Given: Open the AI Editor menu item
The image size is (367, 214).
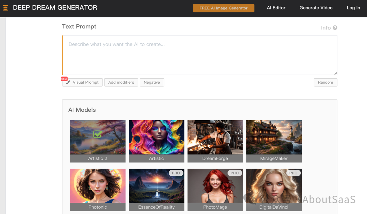Looking at the screenshot, I should [x=276, y=8].
